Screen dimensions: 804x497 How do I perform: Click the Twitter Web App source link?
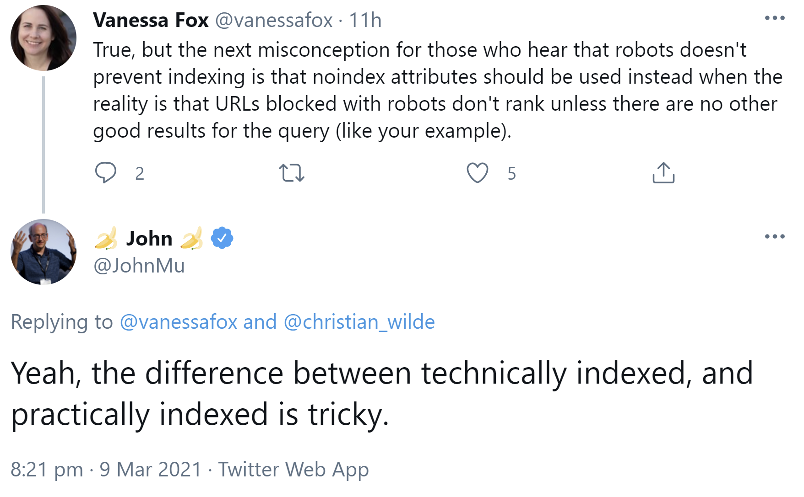(293, 470)
